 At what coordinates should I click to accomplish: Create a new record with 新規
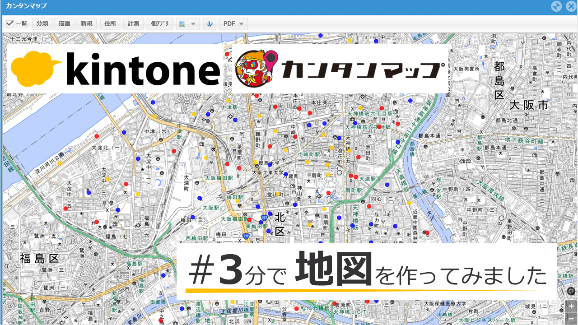coord(87,24)
